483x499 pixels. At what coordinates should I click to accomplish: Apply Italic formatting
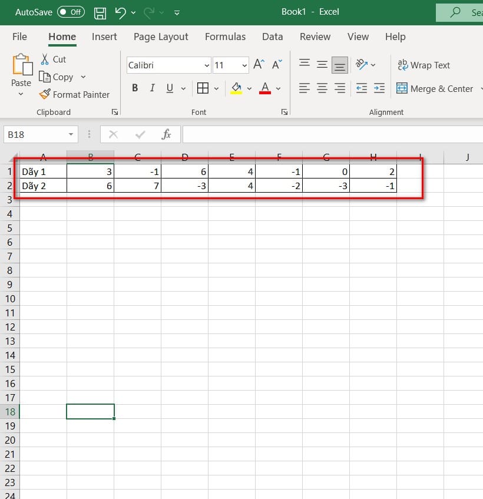point(153,88)
